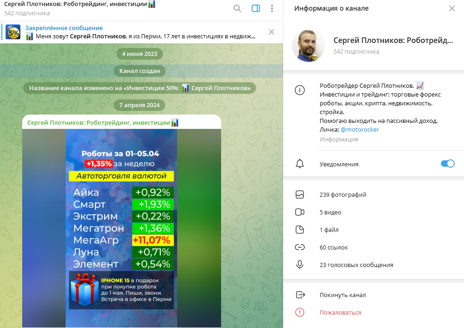464x328 pixels.
Task: Click the 7 апреля 2024 date badge
Action: pos(139,105)
